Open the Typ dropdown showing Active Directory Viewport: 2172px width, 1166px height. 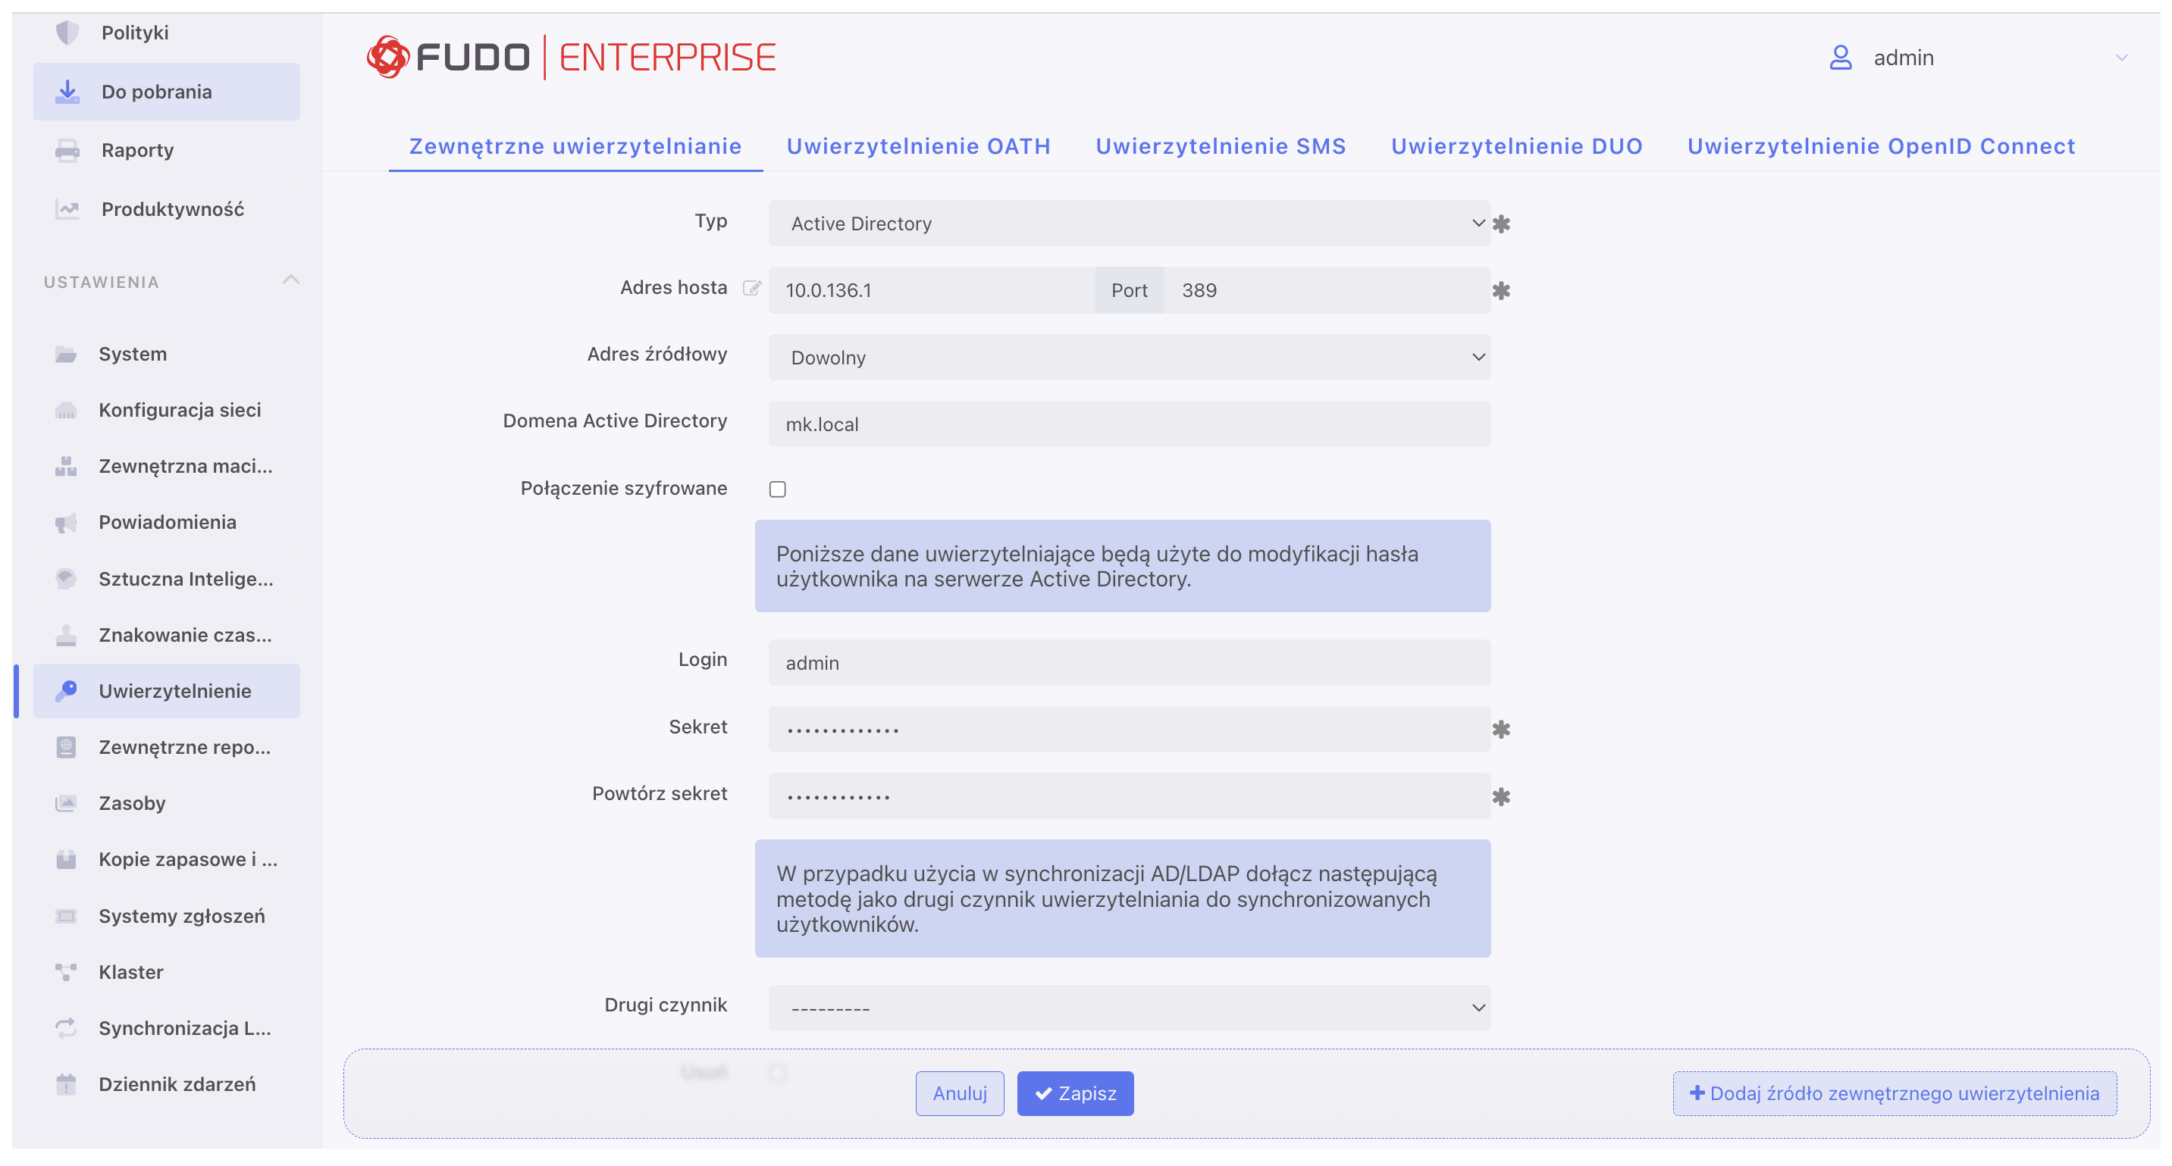tap(1129, 224)
